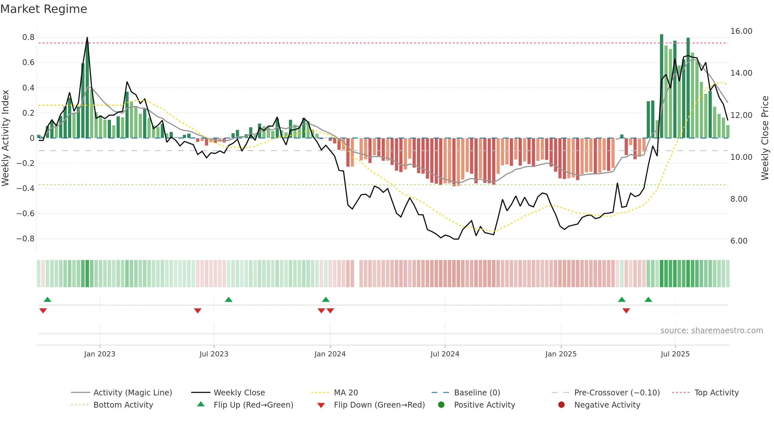Screen dimensions: 774x435
Task: Click the 0.6 tick on the left axis
Action: click(28, 63)
